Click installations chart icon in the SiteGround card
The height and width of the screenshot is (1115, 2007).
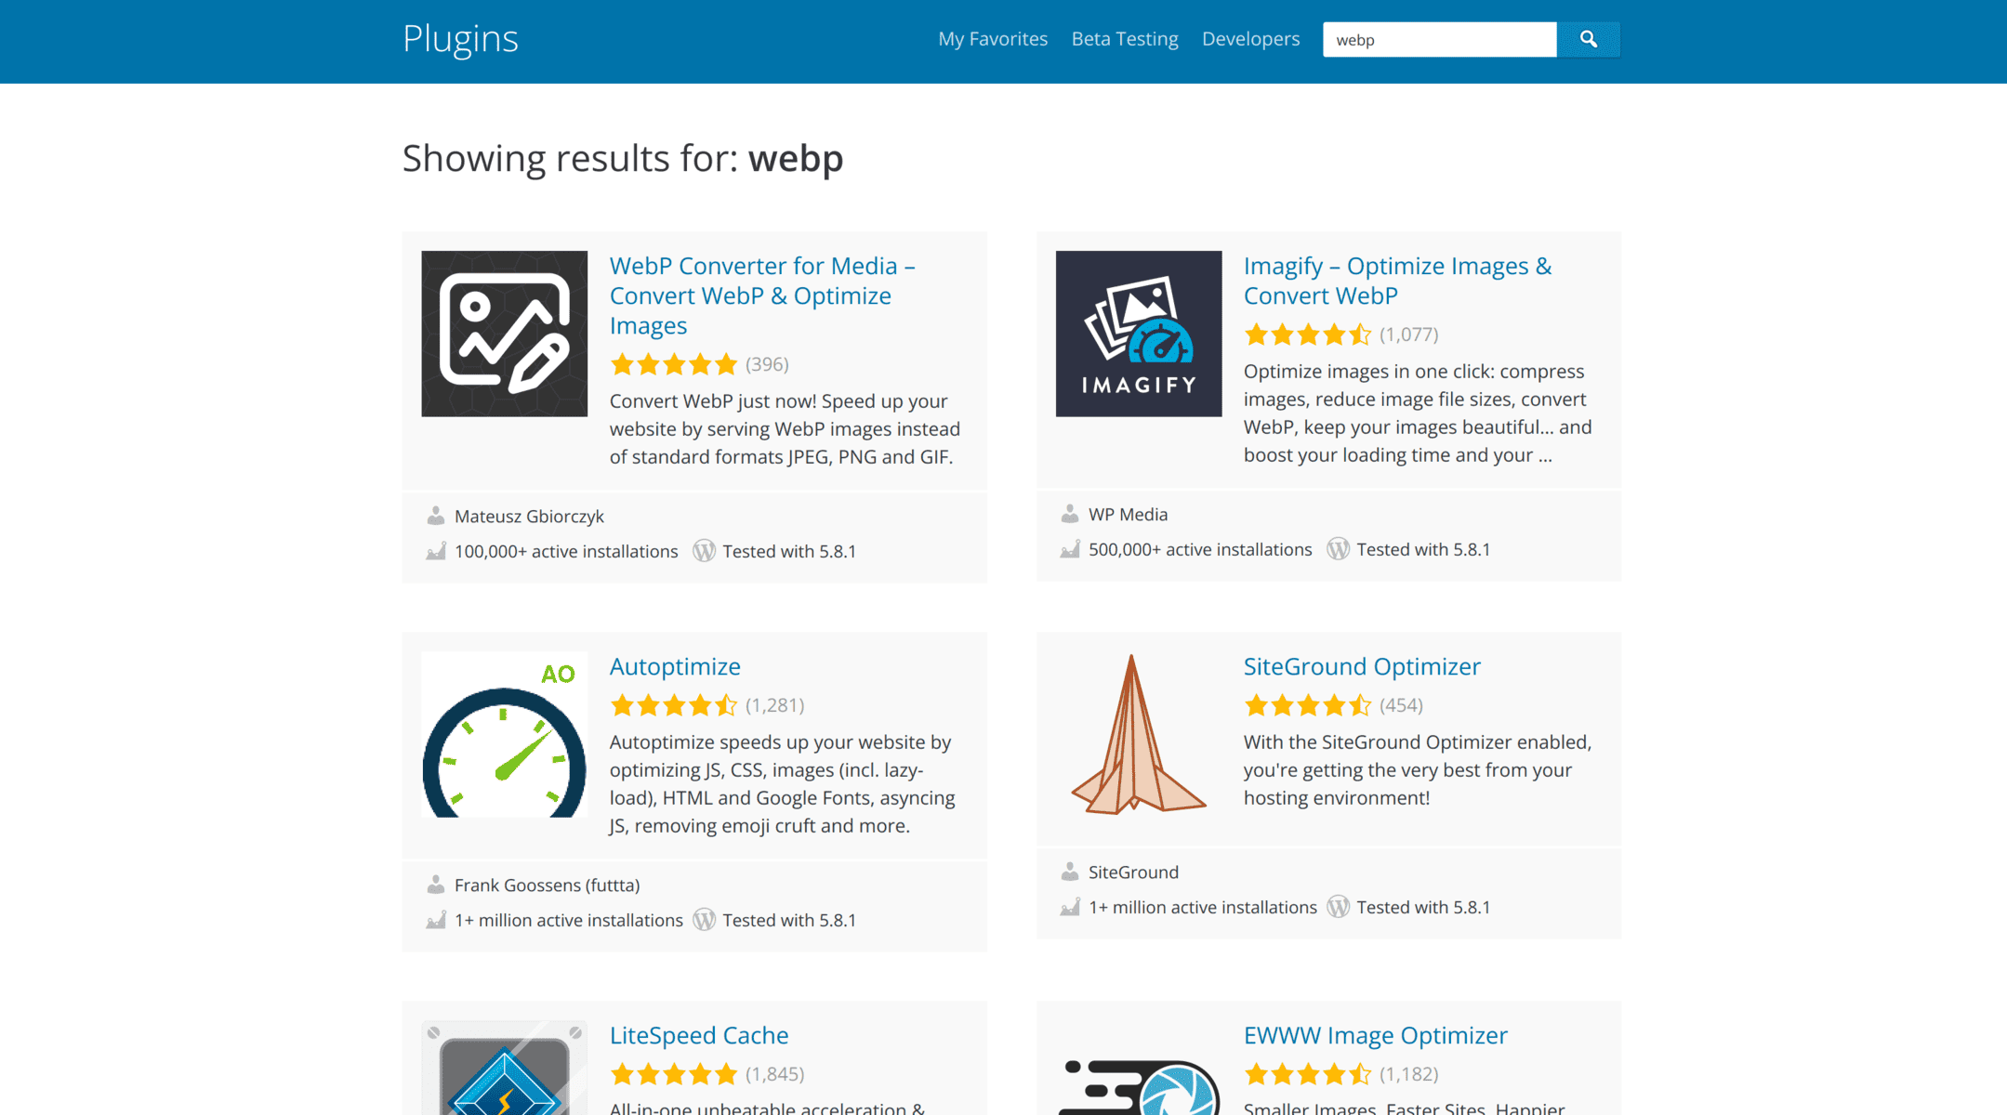coord(1069,907)
